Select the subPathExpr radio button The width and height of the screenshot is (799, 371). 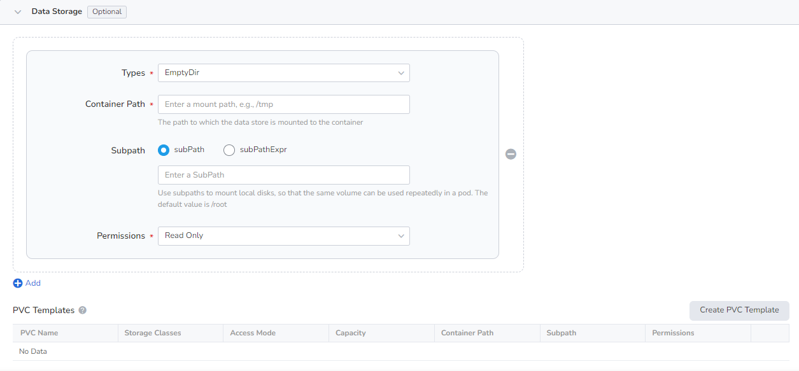(x=229, y=150)
